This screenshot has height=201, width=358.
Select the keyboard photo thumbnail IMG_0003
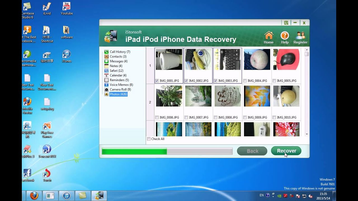(x=228, y=59)
